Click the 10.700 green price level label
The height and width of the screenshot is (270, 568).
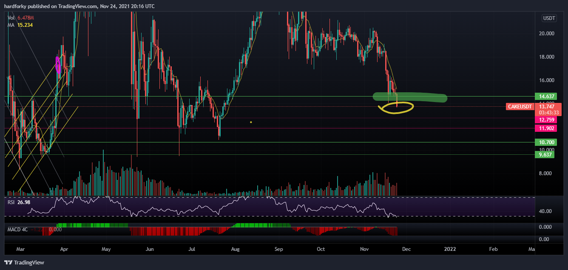click(x=545, y=142)
